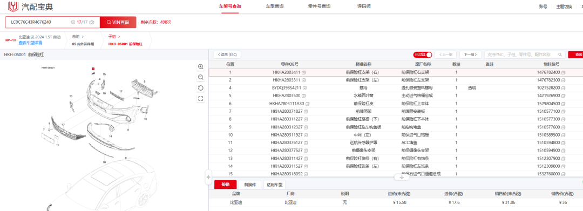The image size is (583, 211).
Task: Click callout number 5 on the grille
Action: 145,81
